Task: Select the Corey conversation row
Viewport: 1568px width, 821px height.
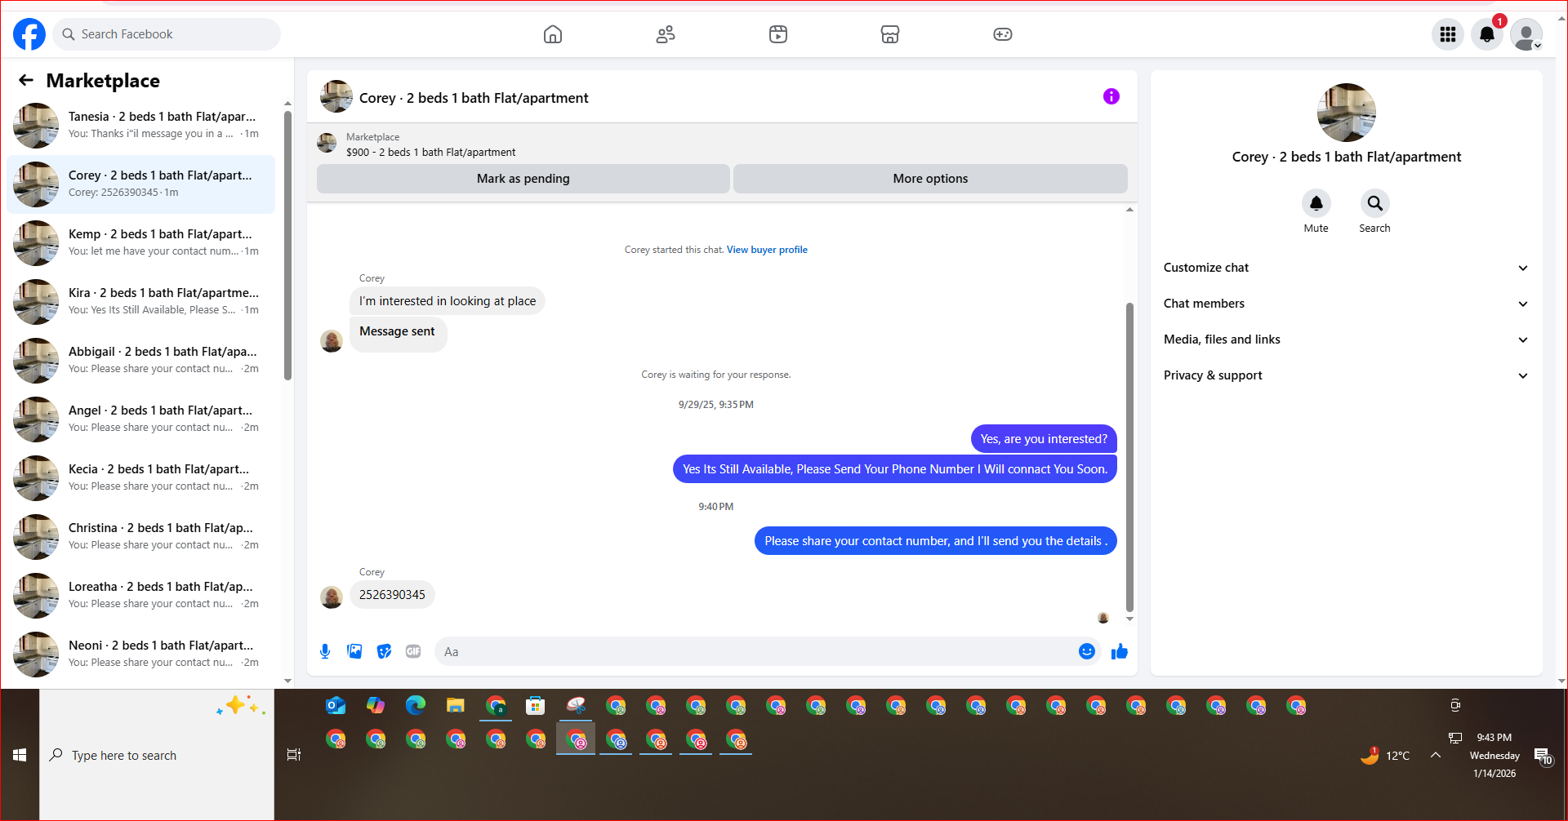Action: pyautogui.click(x=140, y=184)
